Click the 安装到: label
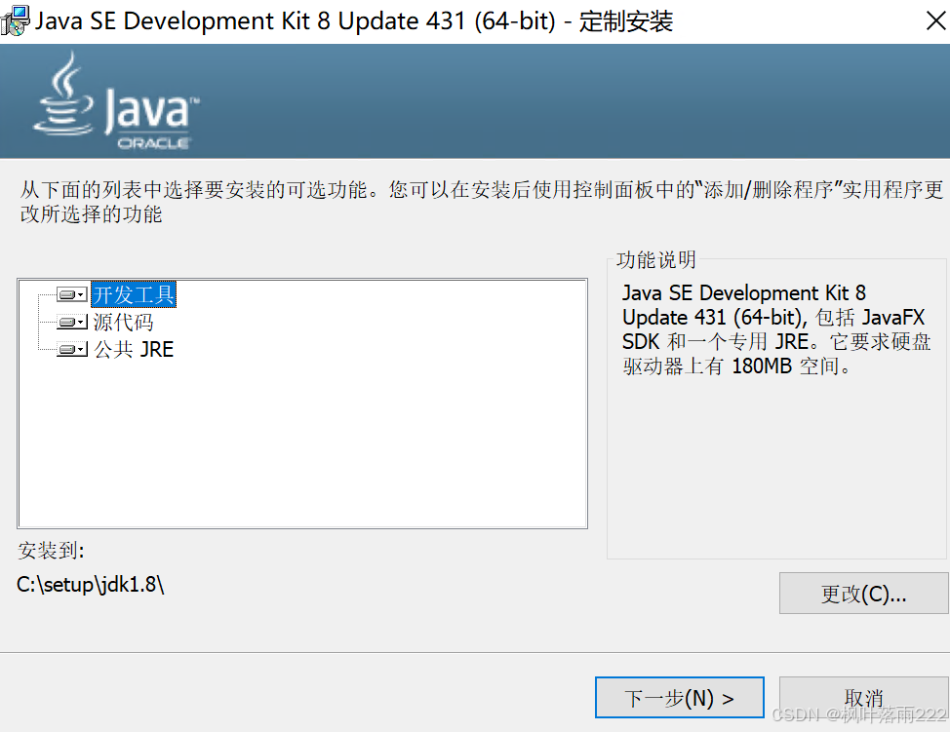Image resolution: width=950 pixels, height=732 pixels. tap(51, 551)
